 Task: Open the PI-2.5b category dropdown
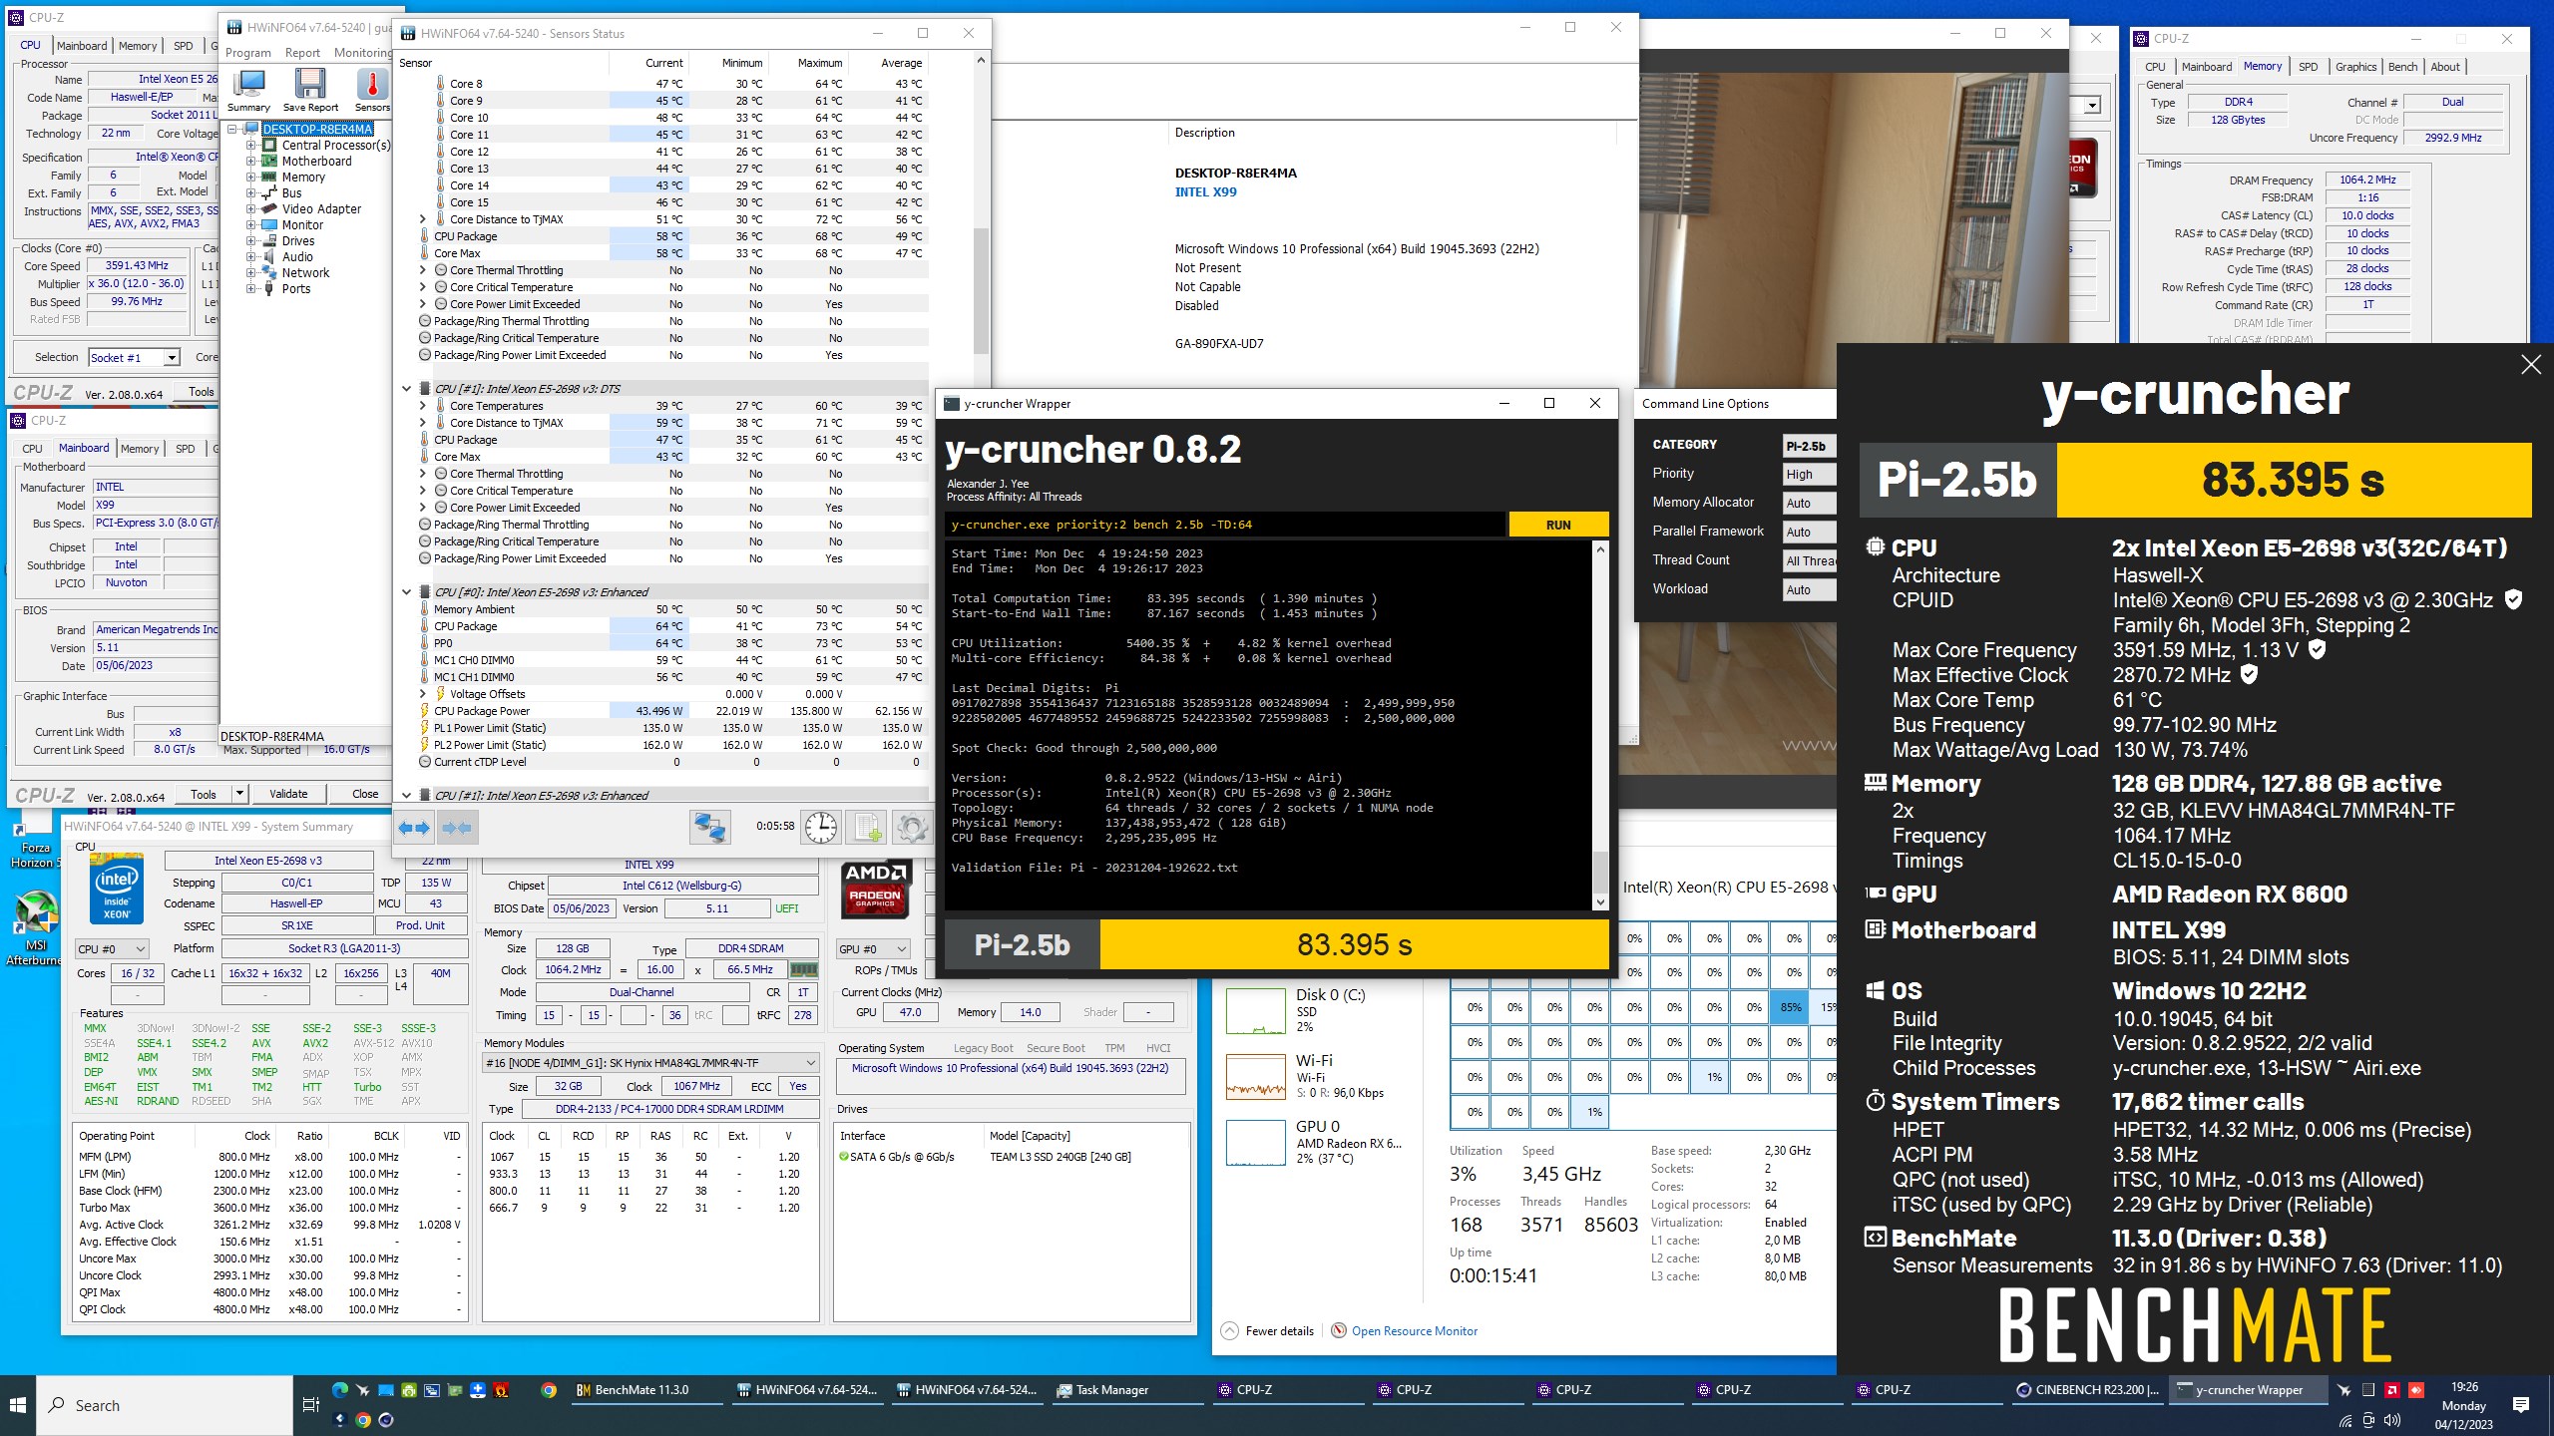[1809, 447]
